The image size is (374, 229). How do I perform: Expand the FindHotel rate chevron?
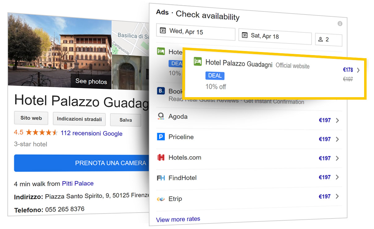337,177
